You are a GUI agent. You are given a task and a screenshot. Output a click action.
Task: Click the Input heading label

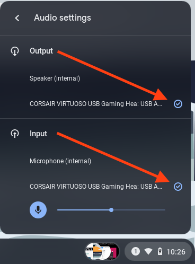point(38,134)
